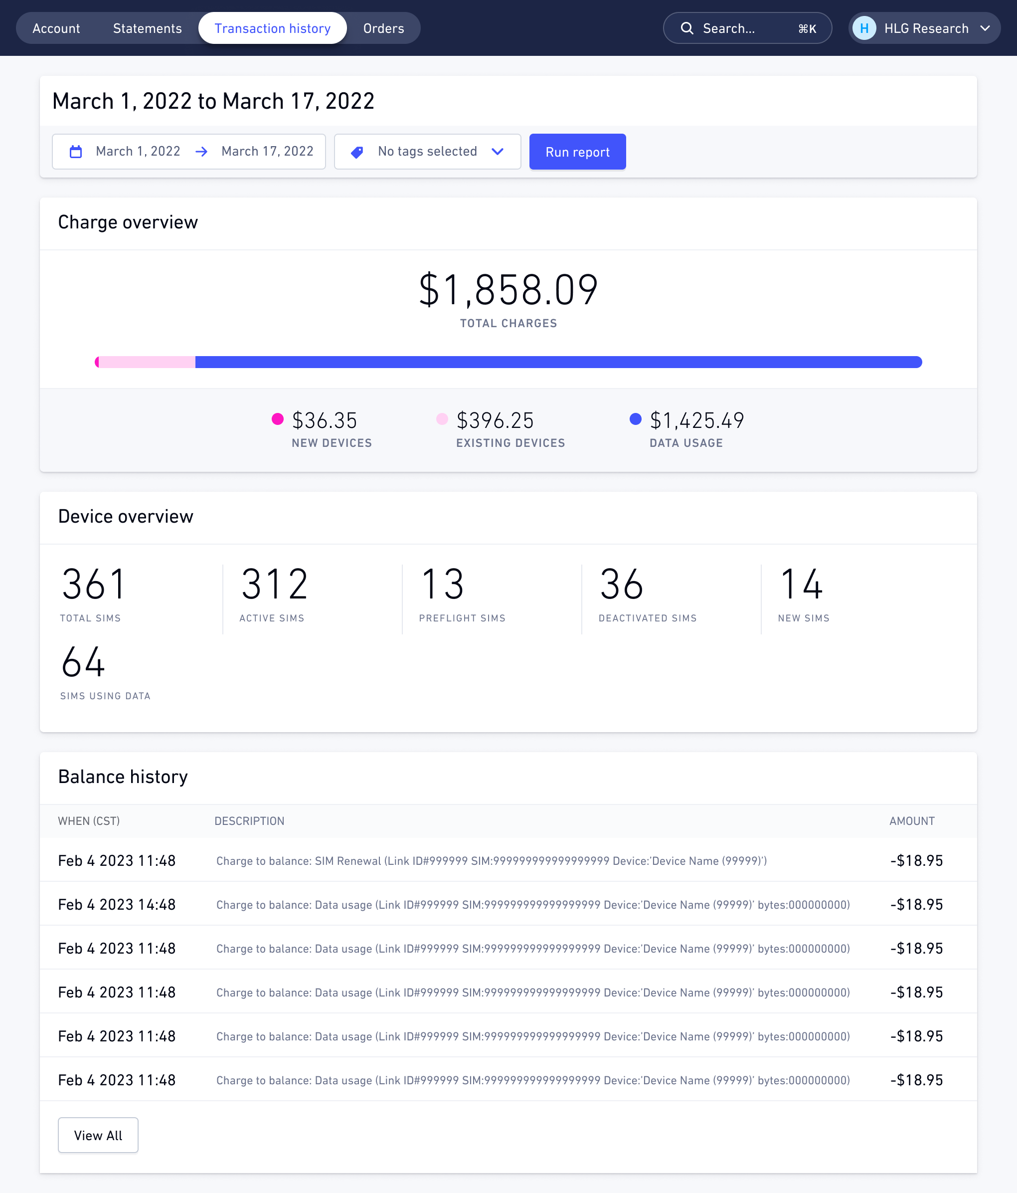Click the DESCRIPTION column header
The height and width of the screenshot is (1193, 1017).
(249, 820)
